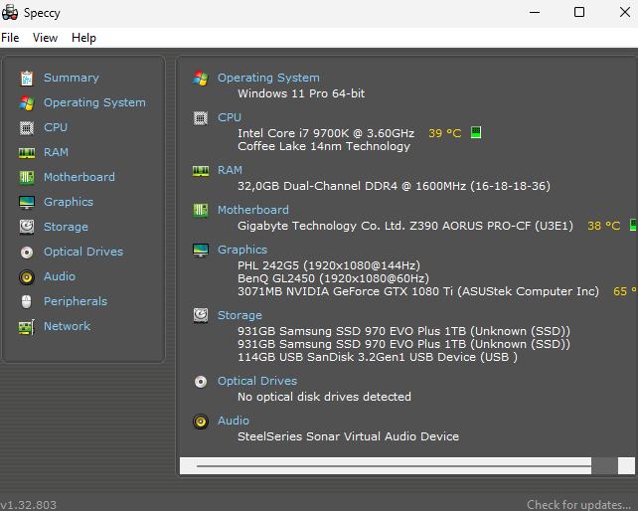Open the Operating System heading link
638x511 pixels.
[268, 78]
